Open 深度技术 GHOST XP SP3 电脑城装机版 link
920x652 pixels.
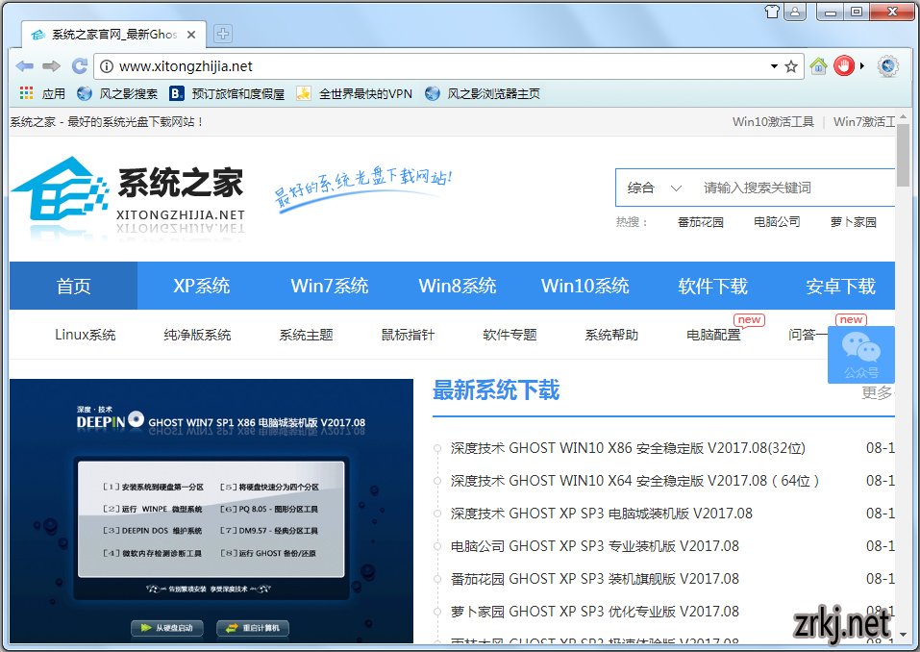point(602,514)
